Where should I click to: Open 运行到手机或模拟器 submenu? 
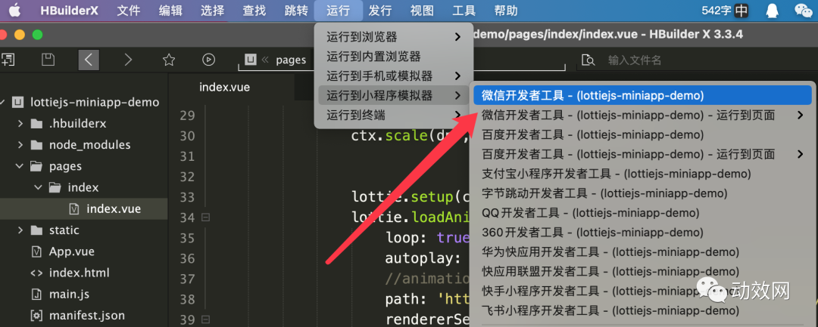pyautogui.click(x=394, y=76)
